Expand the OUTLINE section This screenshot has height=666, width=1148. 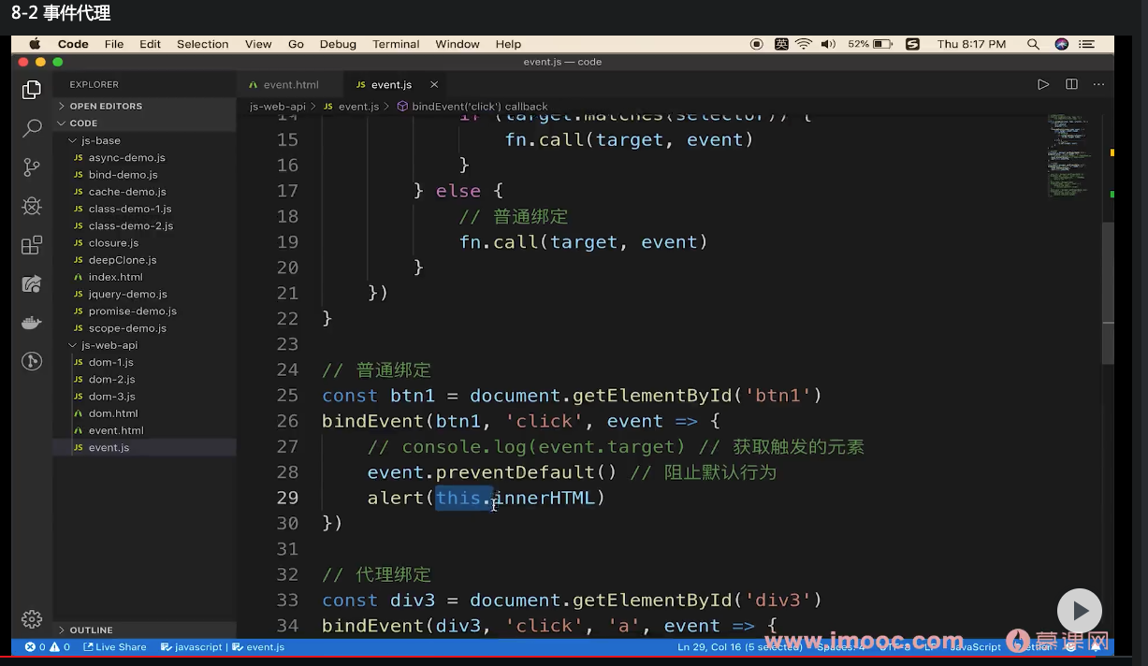click(91, 630)
